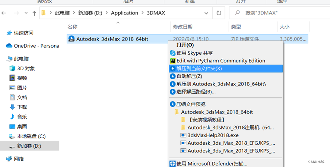This screenshot has height=167, width=330.
Task: Select 新加卷 (D:) drive in sidebar
Action: click(x=29, y=146)
